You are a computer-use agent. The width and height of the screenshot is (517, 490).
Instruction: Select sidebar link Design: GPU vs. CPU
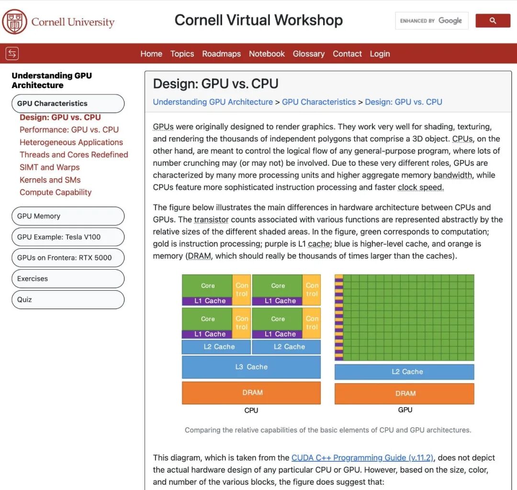coord(60,117)
